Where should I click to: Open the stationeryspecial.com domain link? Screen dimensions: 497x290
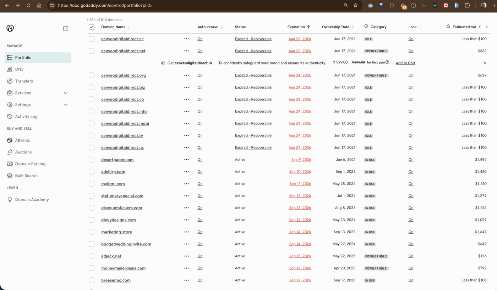point(122,196)
